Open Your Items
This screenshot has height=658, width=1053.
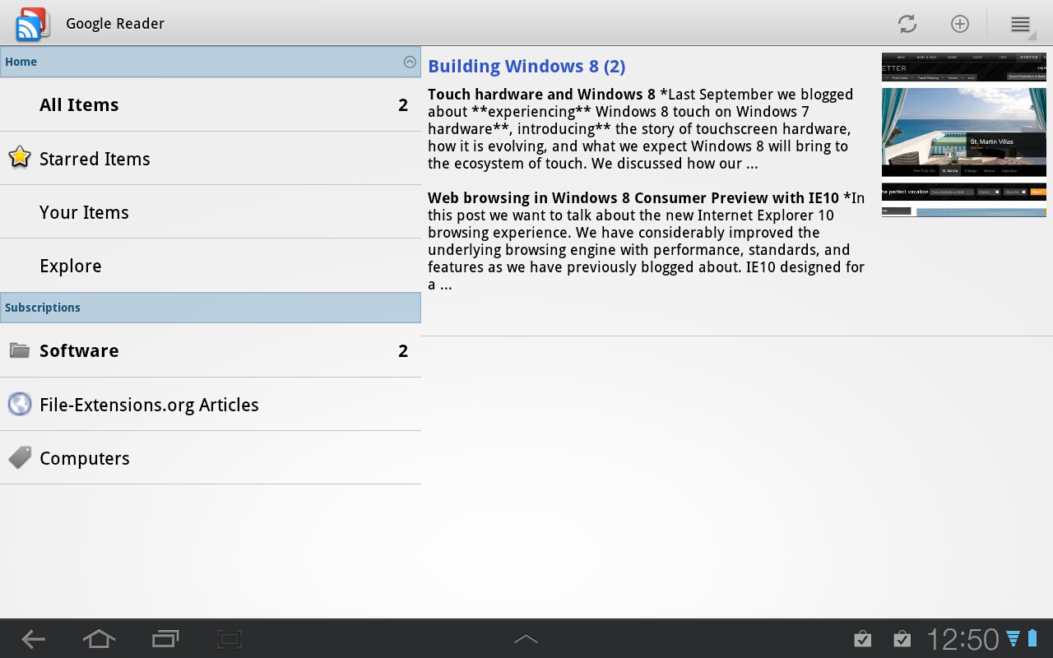point(211,212)
